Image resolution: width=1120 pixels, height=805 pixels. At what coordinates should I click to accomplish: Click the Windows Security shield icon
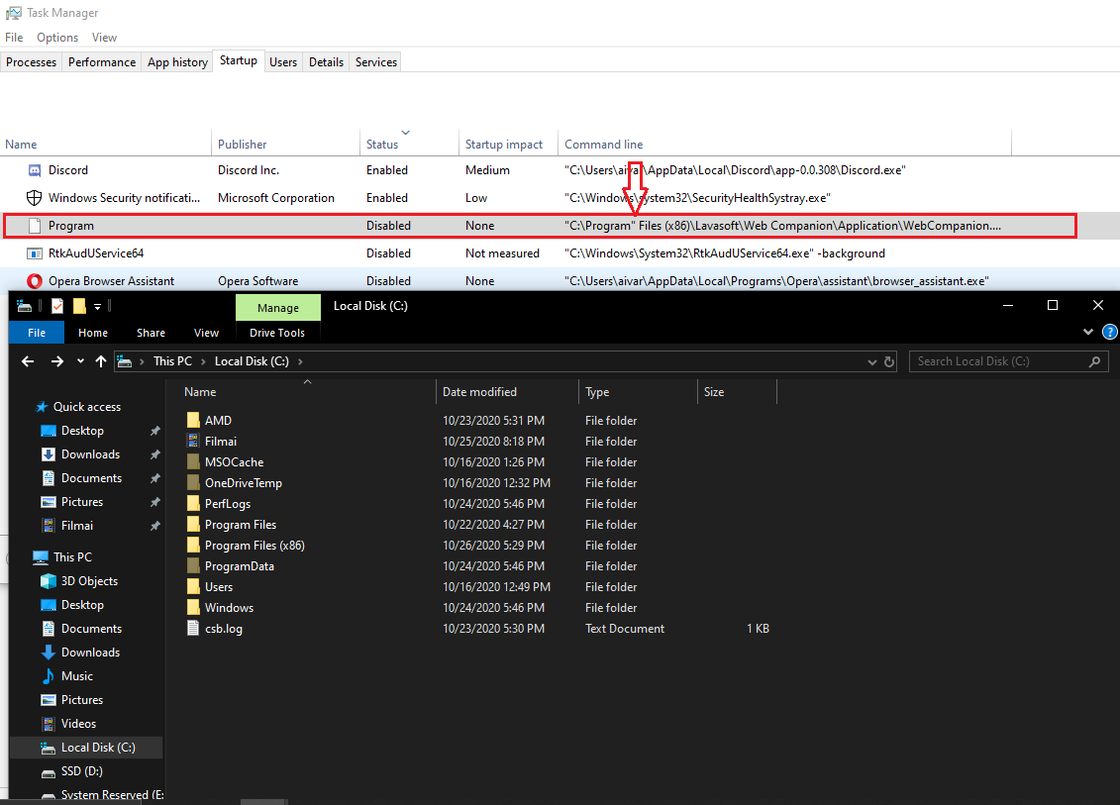click(34, 198)
